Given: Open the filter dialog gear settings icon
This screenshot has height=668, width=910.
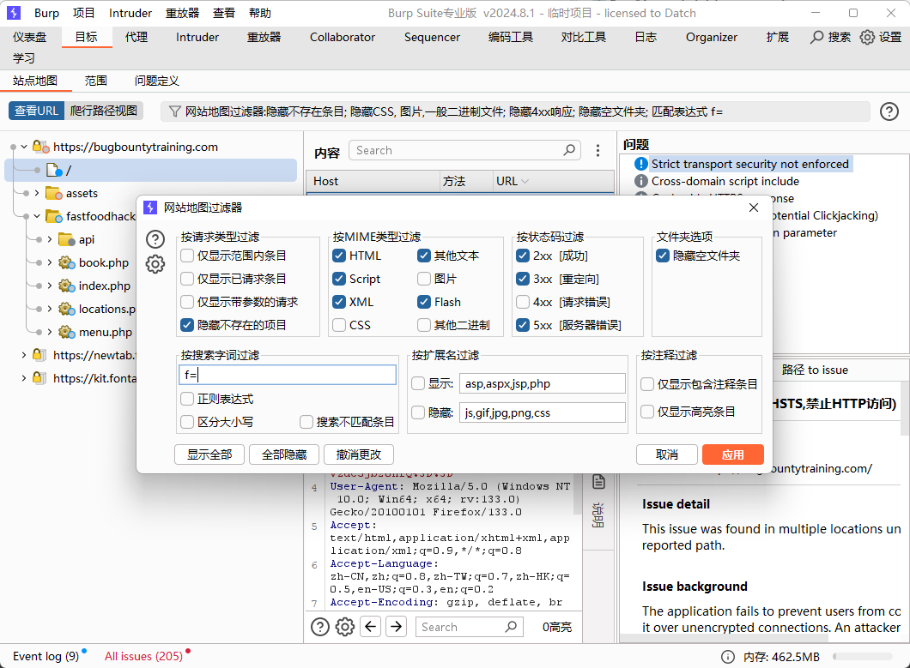Looking at the screenshot, I should (x=155, y=264).
